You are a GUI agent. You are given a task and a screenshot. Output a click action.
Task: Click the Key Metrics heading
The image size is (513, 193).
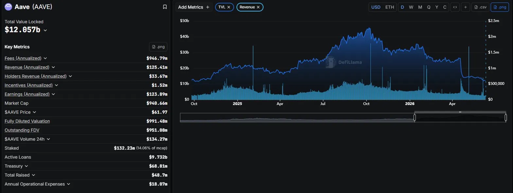pyautogui.click(x=17, y=47)
